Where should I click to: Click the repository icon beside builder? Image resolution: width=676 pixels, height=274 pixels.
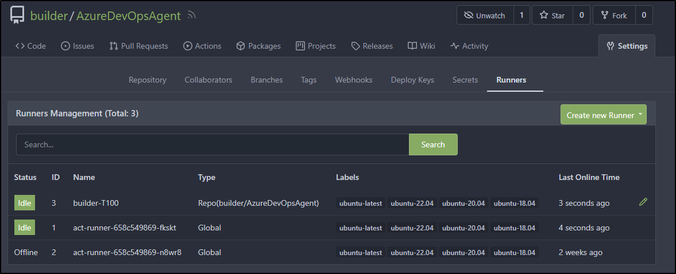click(x=17, y=15)
